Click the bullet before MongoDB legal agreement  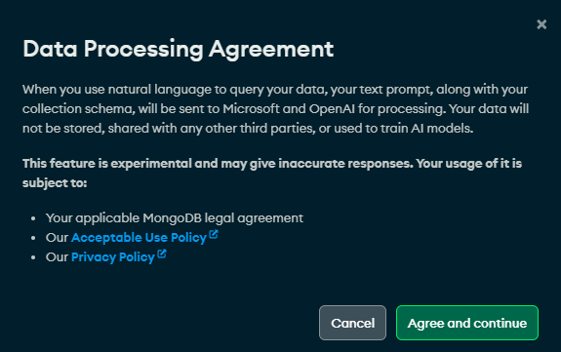(x=33, y=218)
